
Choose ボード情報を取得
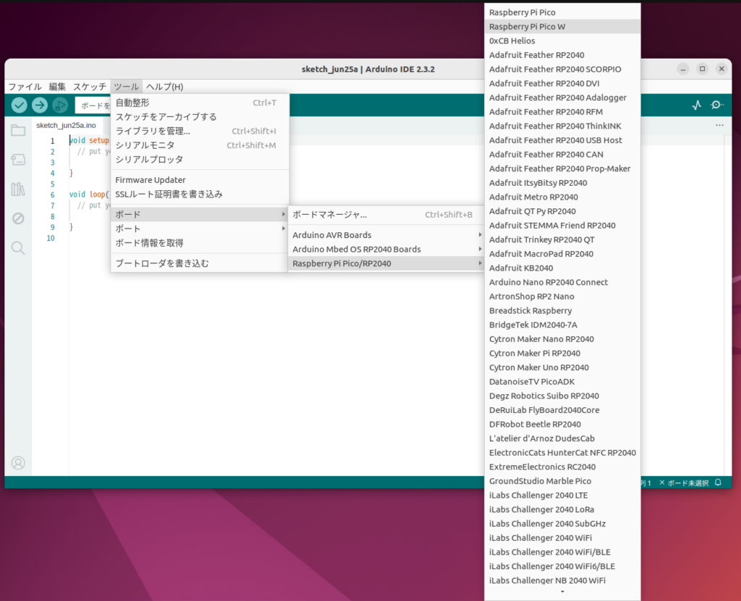point(200,243)
